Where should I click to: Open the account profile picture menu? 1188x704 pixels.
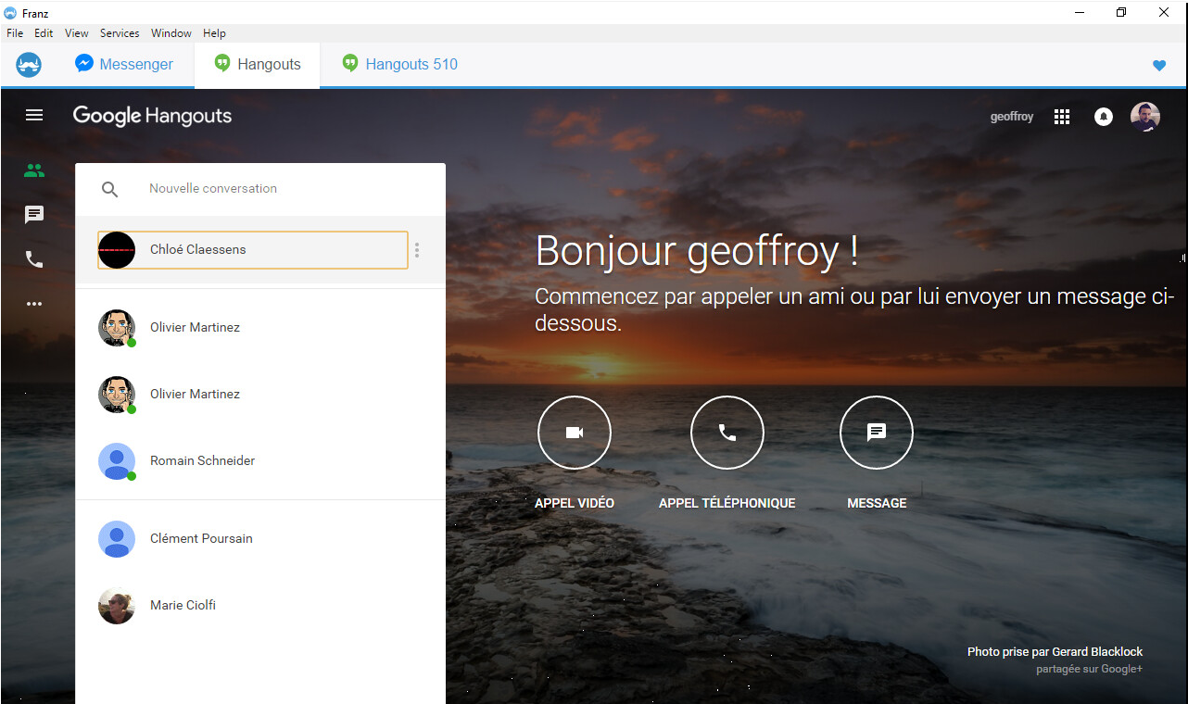[1144, 117]
